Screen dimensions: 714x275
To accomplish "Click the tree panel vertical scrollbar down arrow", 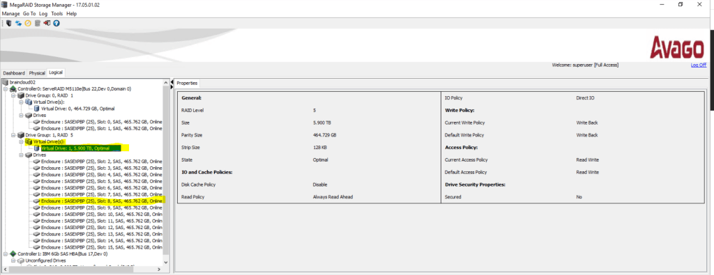I will pos(166,262).
